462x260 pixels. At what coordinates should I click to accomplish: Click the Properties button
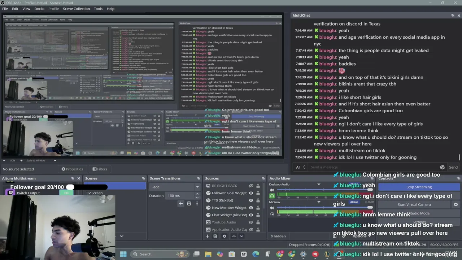72,169
